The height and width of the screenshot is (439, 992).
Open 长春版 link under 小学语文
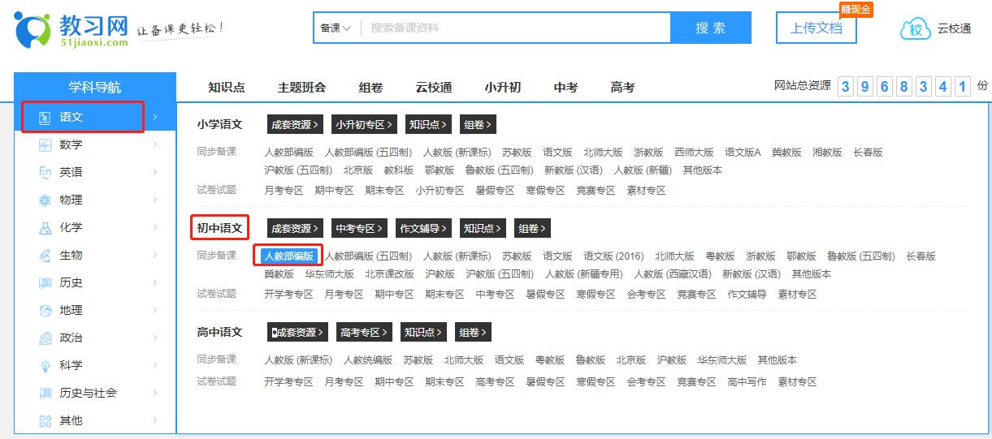click(868, 153)
